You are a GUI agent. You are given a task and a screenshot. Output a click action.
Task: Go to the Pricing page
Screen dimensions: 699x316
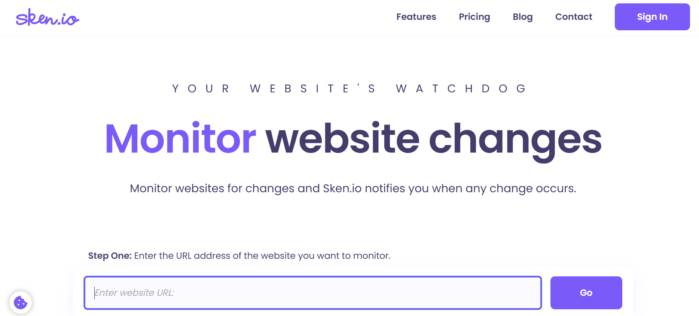click(474, 17)
